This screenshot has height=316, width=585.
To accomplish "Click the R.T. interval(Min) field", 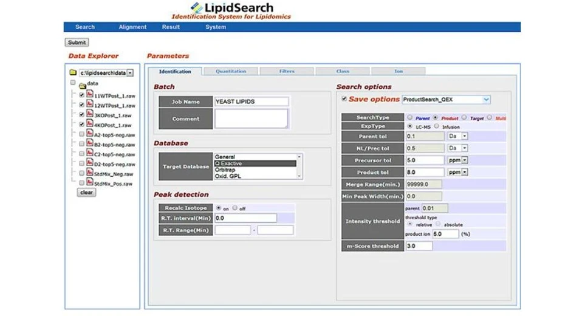I will coord(245,218).
